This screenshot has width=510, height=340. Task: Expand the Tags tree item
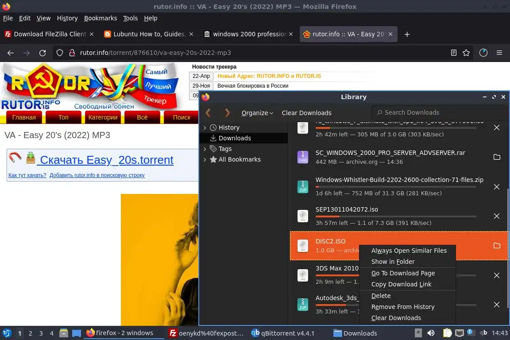pyautogui.click(x=205, y=149)
